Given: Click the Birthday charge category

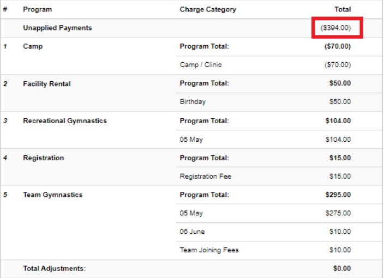Looking at the screenshot, I should click(x=193, y=102).
